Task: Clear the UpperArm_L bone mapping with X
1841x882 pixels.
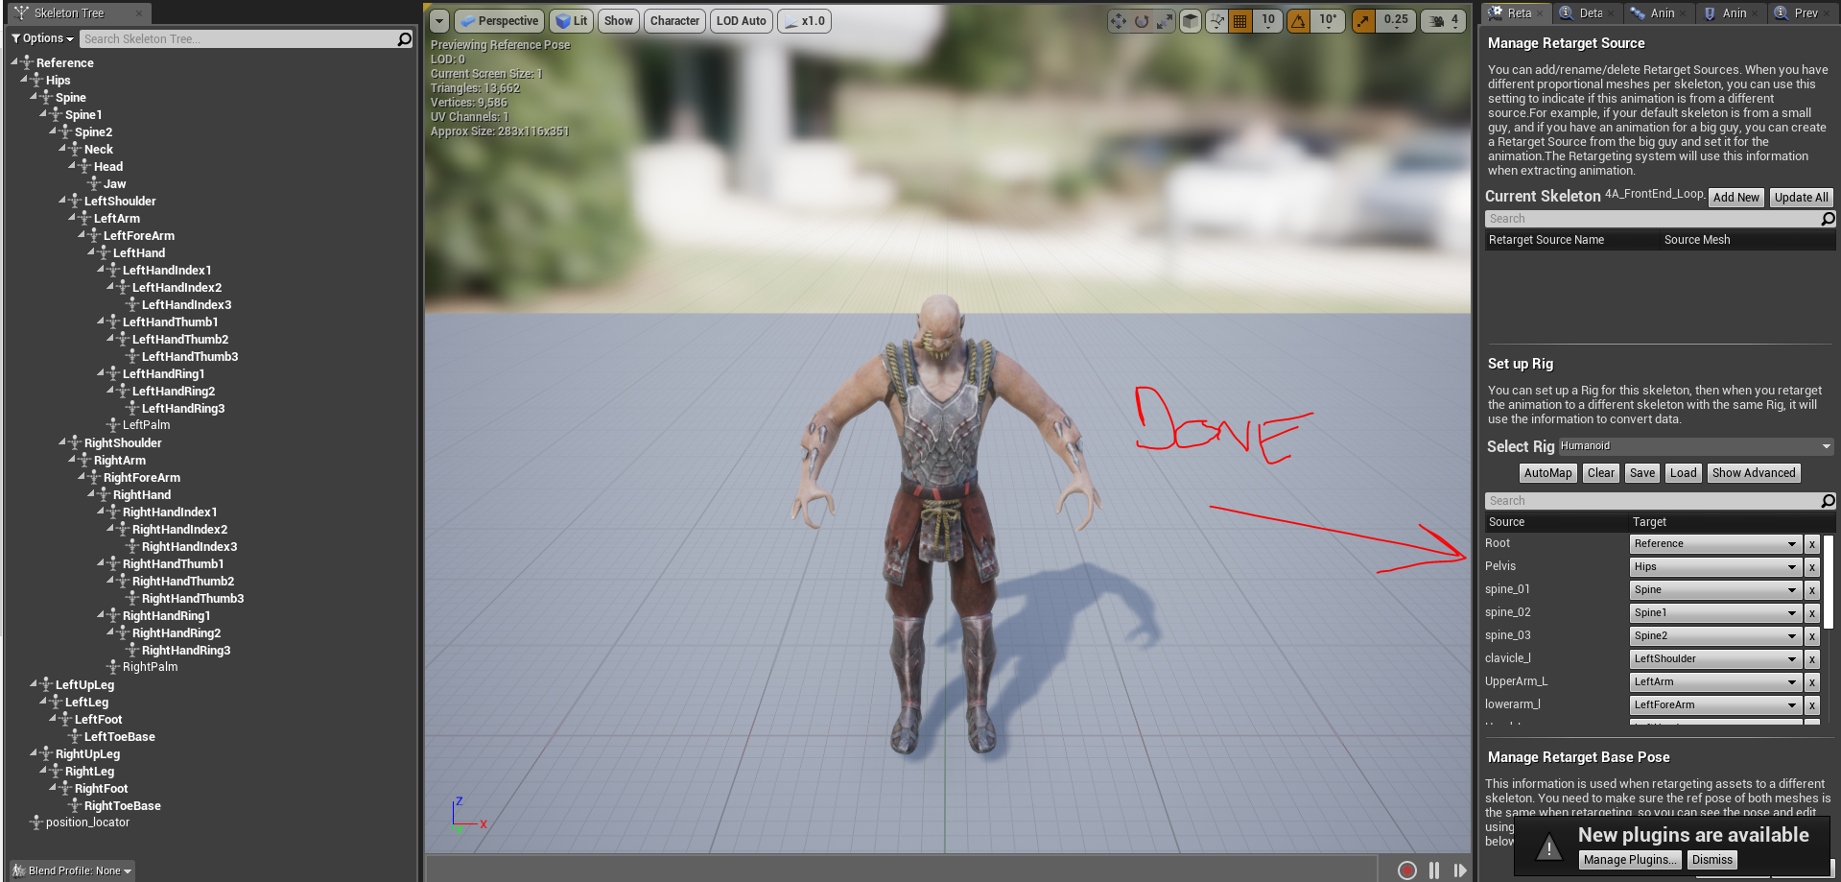Action: tap(1812, 682)
